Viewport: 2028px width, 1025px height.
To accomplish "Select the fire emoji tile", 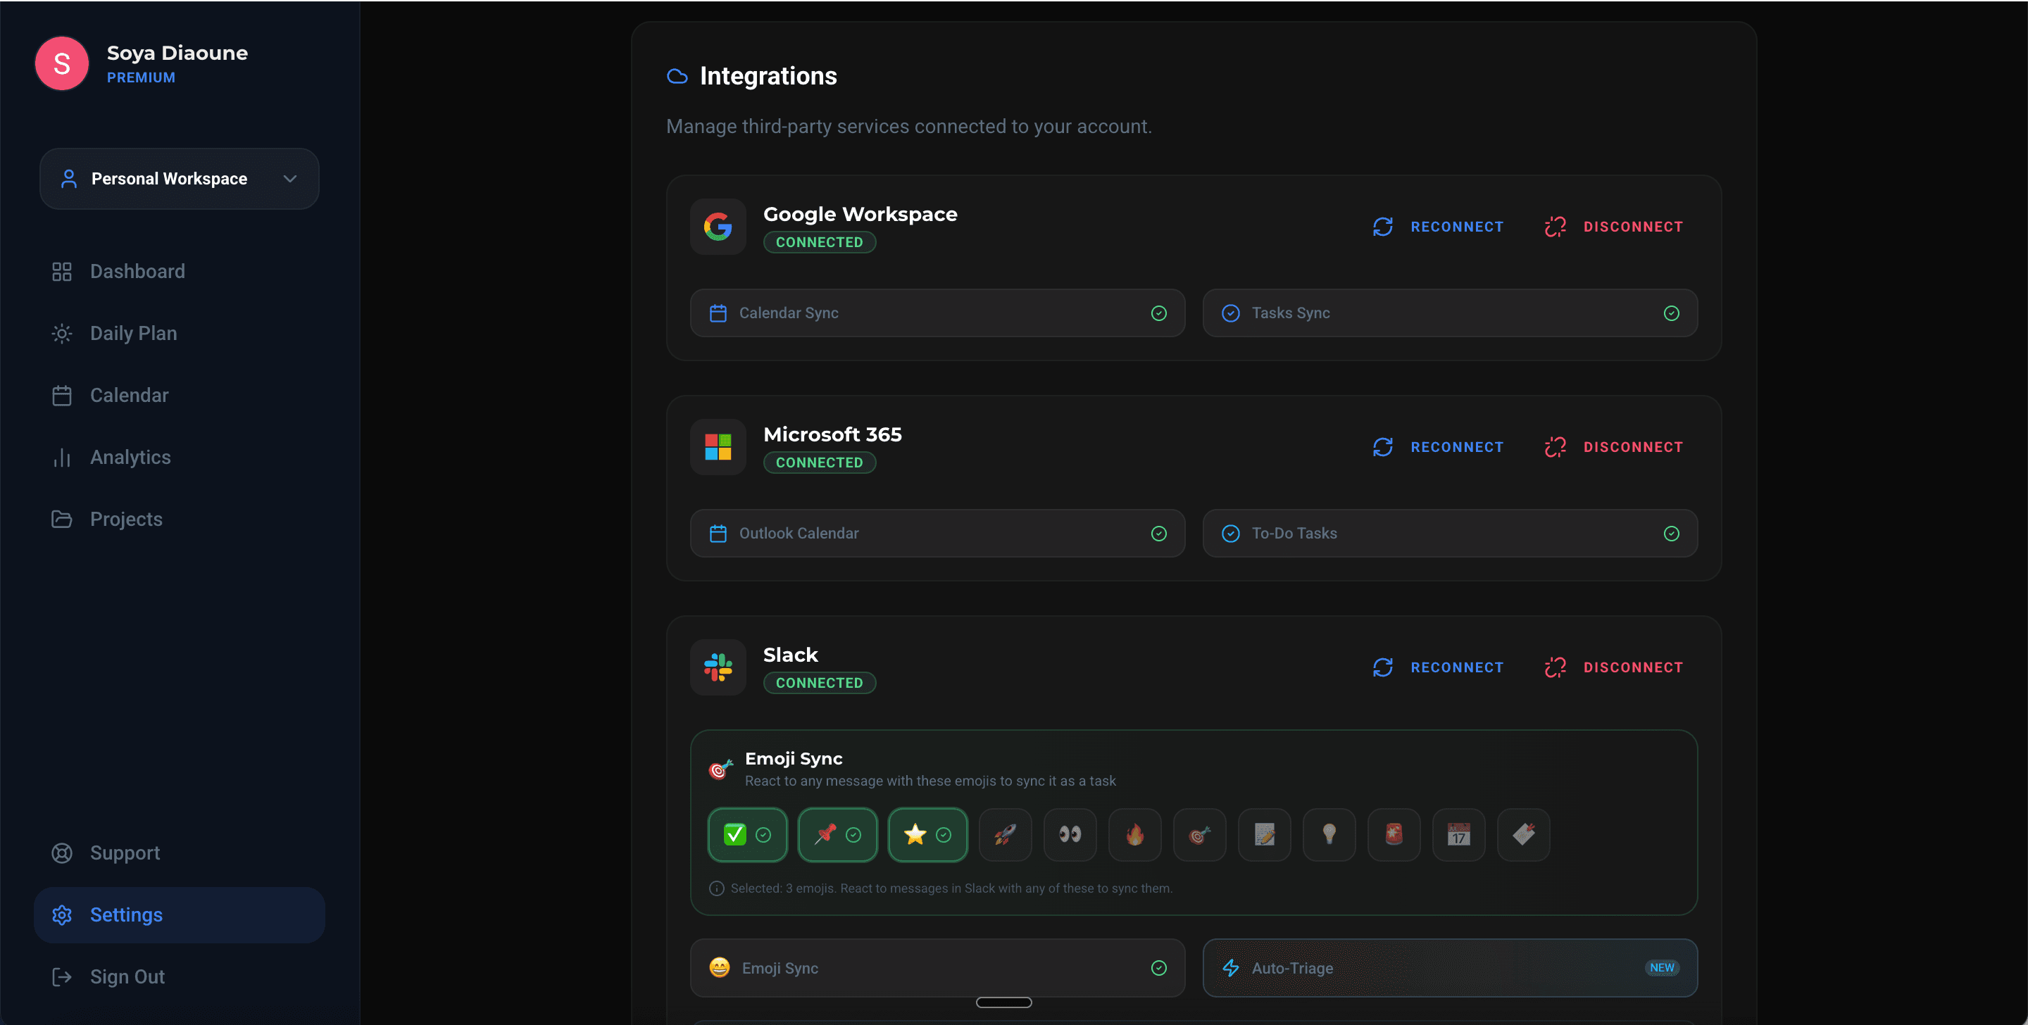I will point(1134,834).
